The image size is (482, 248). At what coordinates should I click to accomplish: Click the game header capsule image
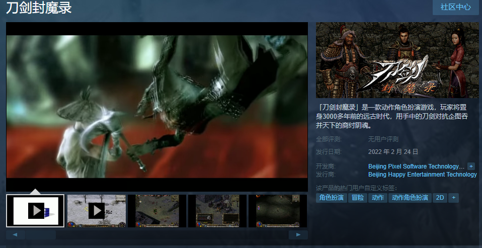(x=397, y=60)
